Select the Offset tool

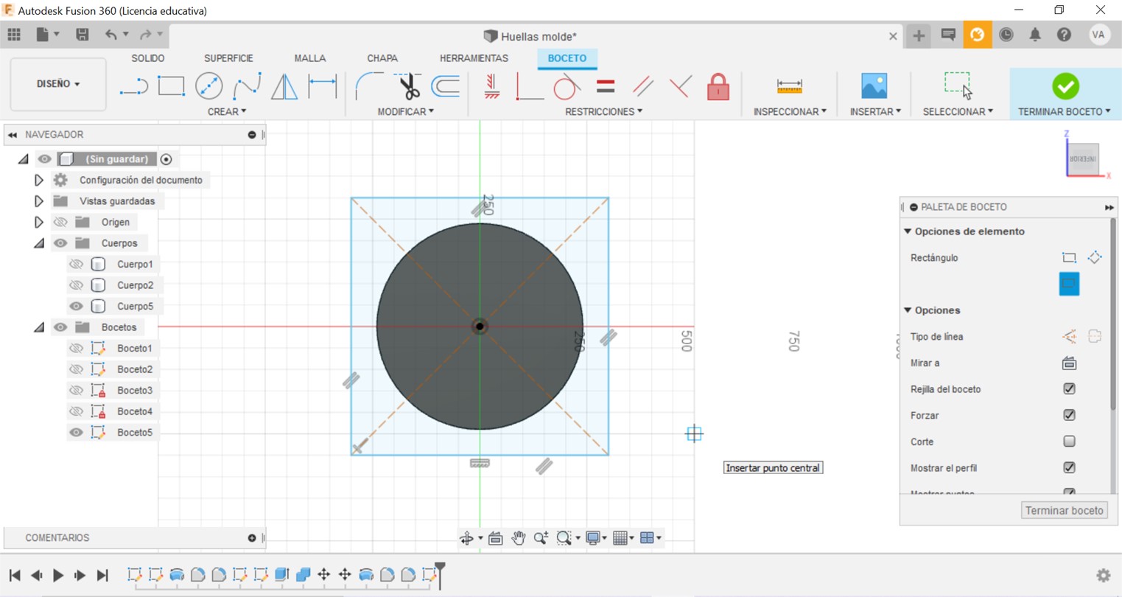coord(446,86)
